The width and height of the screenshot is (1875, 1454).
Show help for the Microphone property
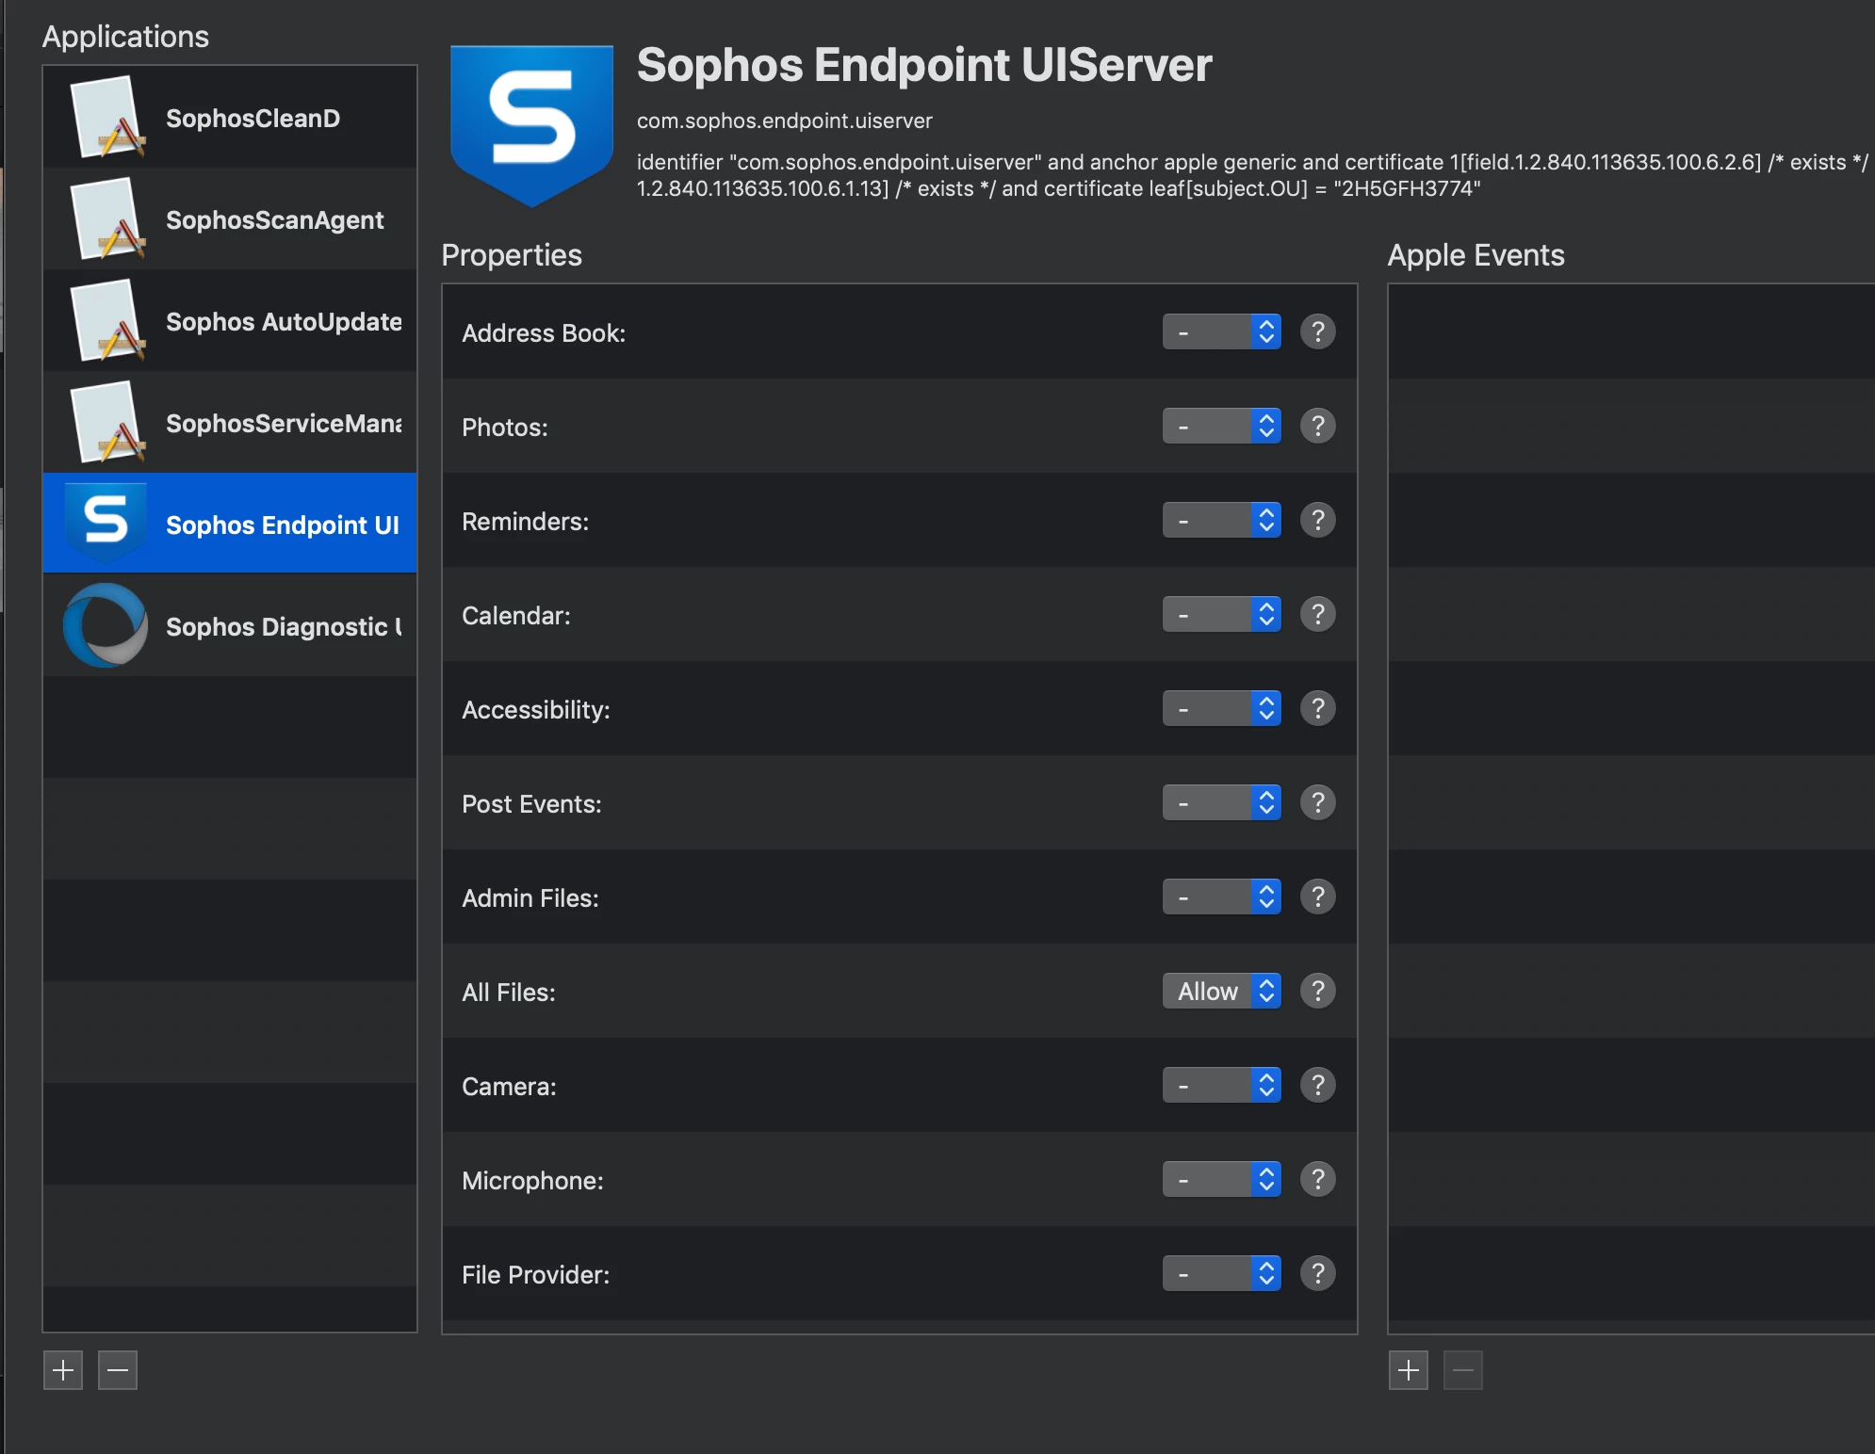coord(1317,1179)
